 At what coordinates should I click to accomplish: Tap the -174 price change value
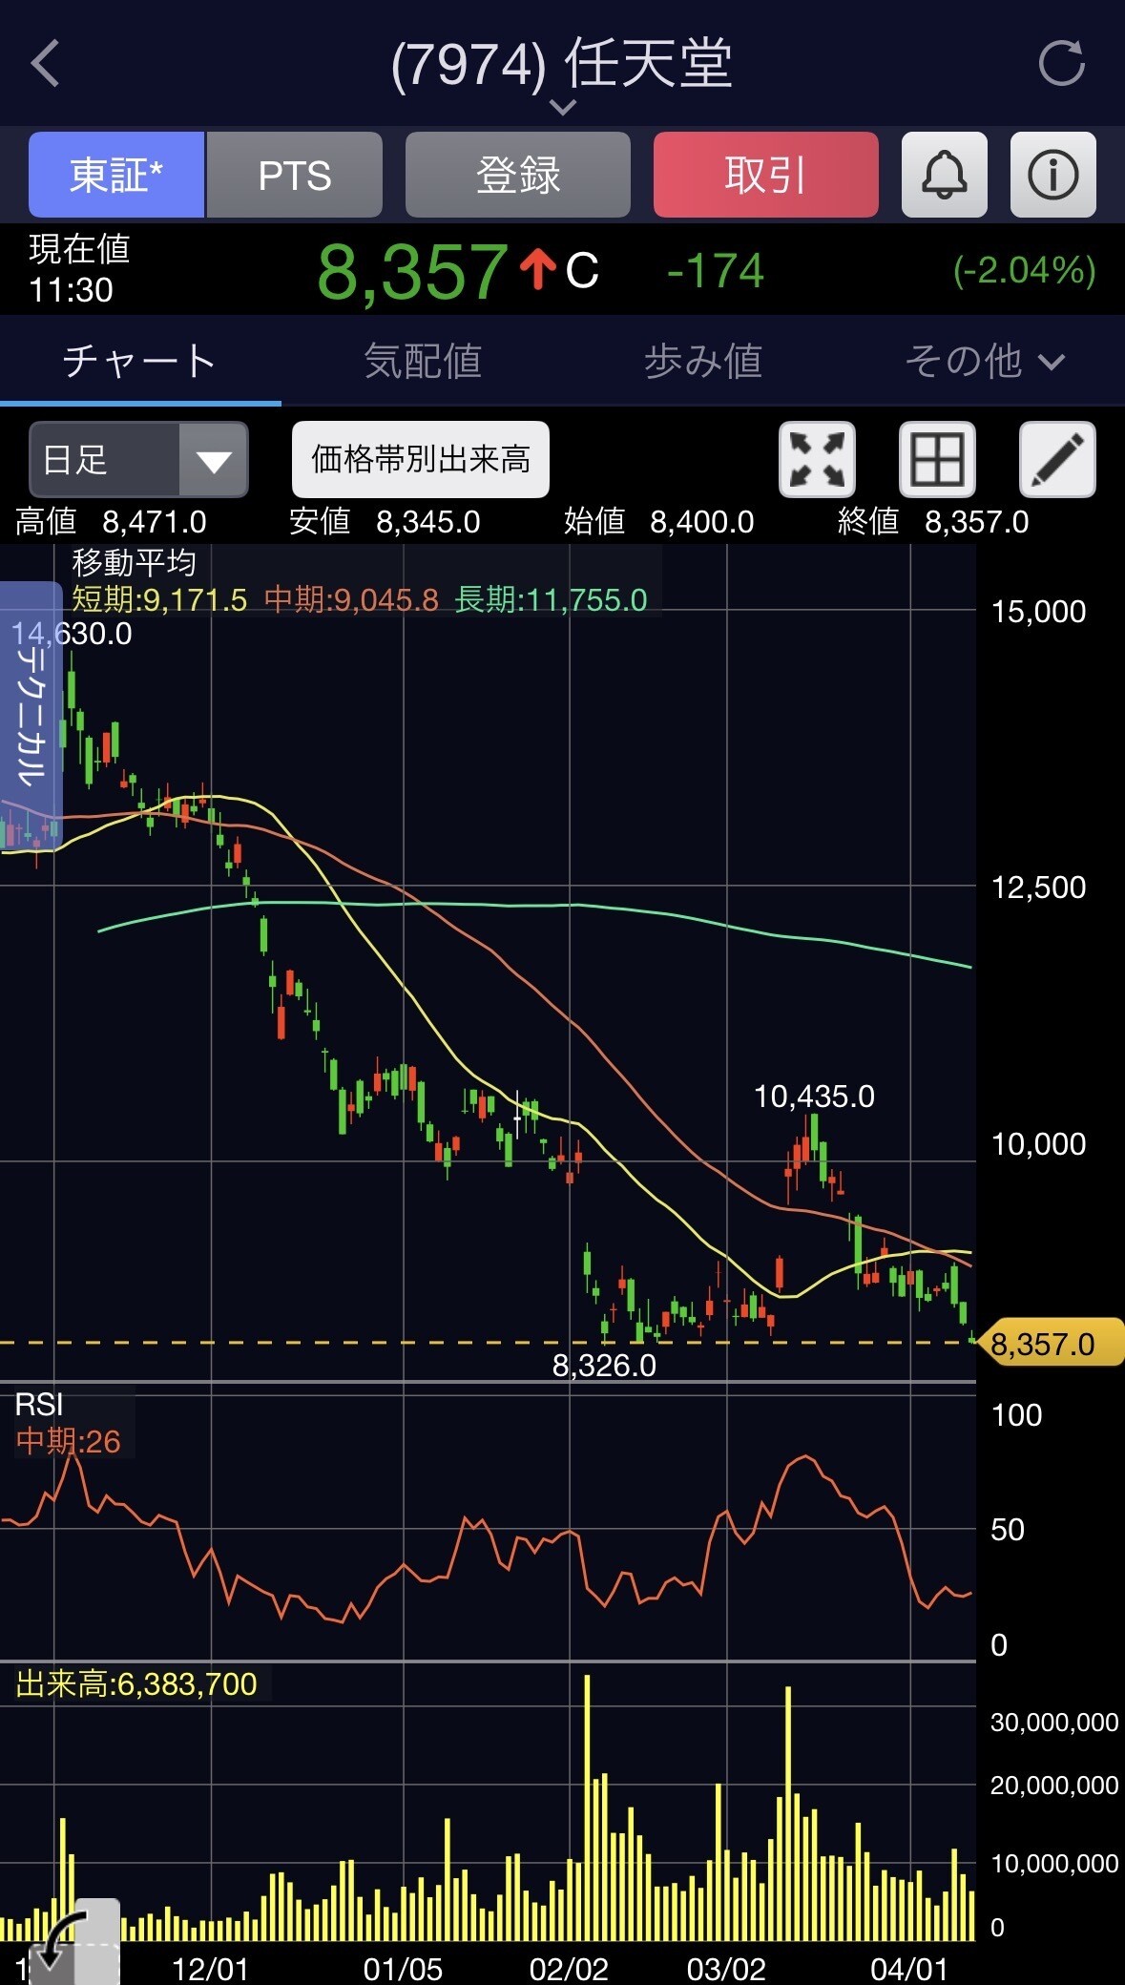(716, 271)
